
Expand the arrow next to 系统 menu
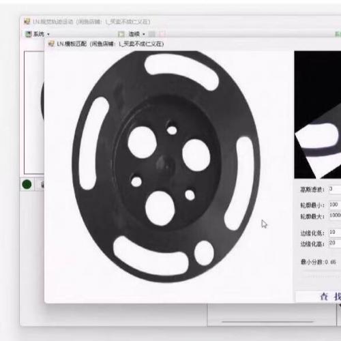click(48, 35)
